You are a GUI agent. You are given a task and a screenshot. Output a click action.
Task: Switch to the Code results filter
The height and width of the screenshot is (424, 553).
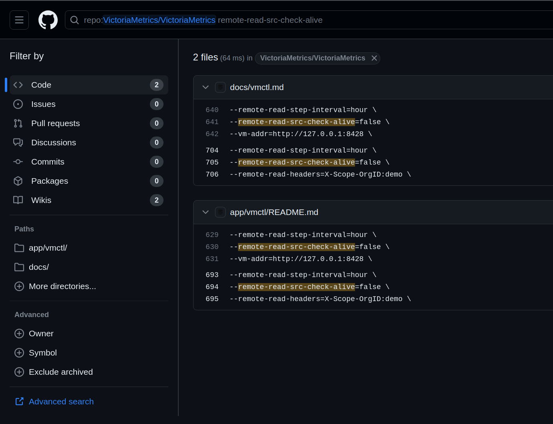pos(41,85)
